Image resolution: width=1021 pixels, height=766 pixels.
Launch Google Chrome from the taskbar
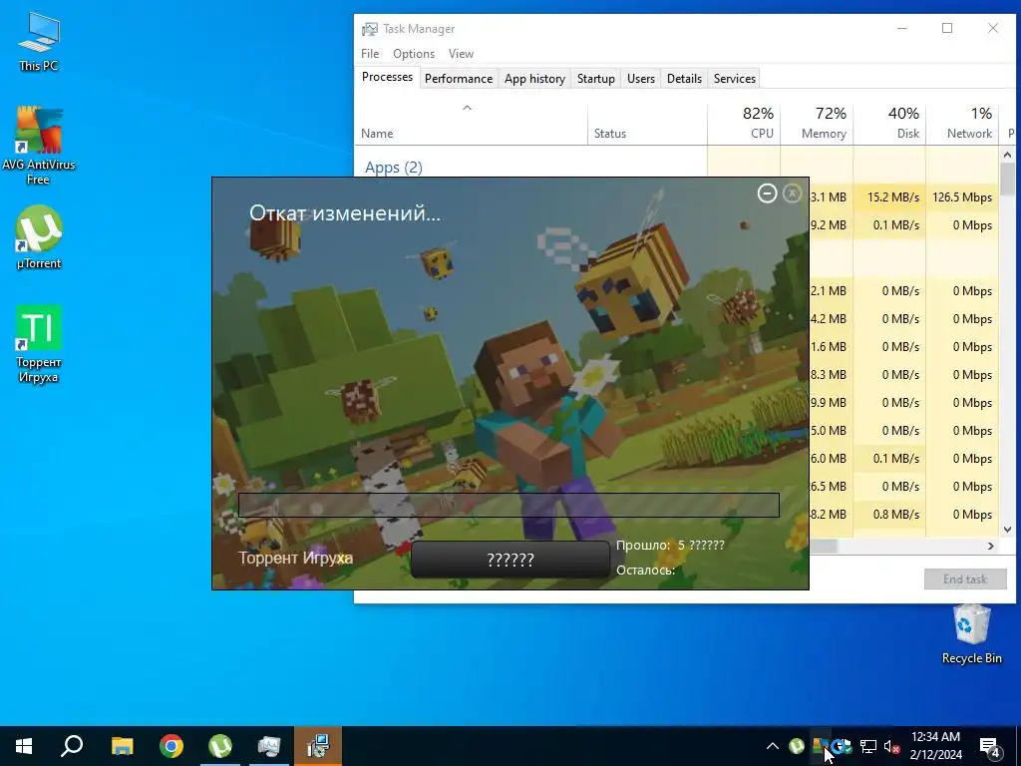click(171, 746)
